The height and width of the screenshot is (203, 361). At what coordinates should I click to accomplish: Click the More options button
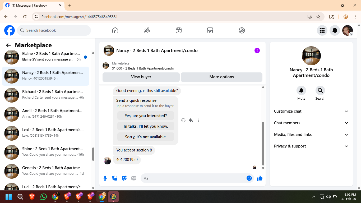click(x=221, y=77)
